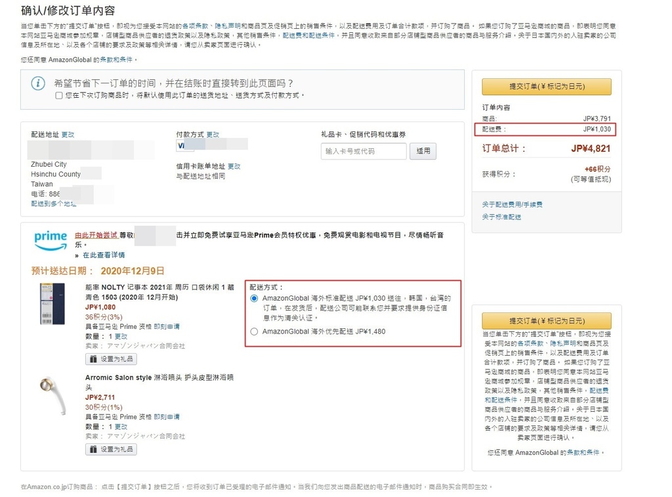Set the NOLTY notebook as a gift
Screen dimensions: 672x497
tap(111, 359)
